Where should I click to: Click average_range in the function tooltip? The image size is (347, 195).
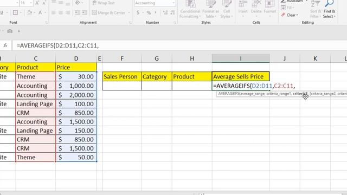pos(252,94)
